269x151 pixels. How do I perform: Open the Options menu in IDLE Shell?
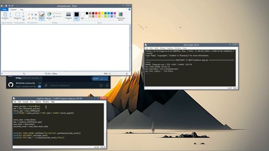click(x=170, y=48)
